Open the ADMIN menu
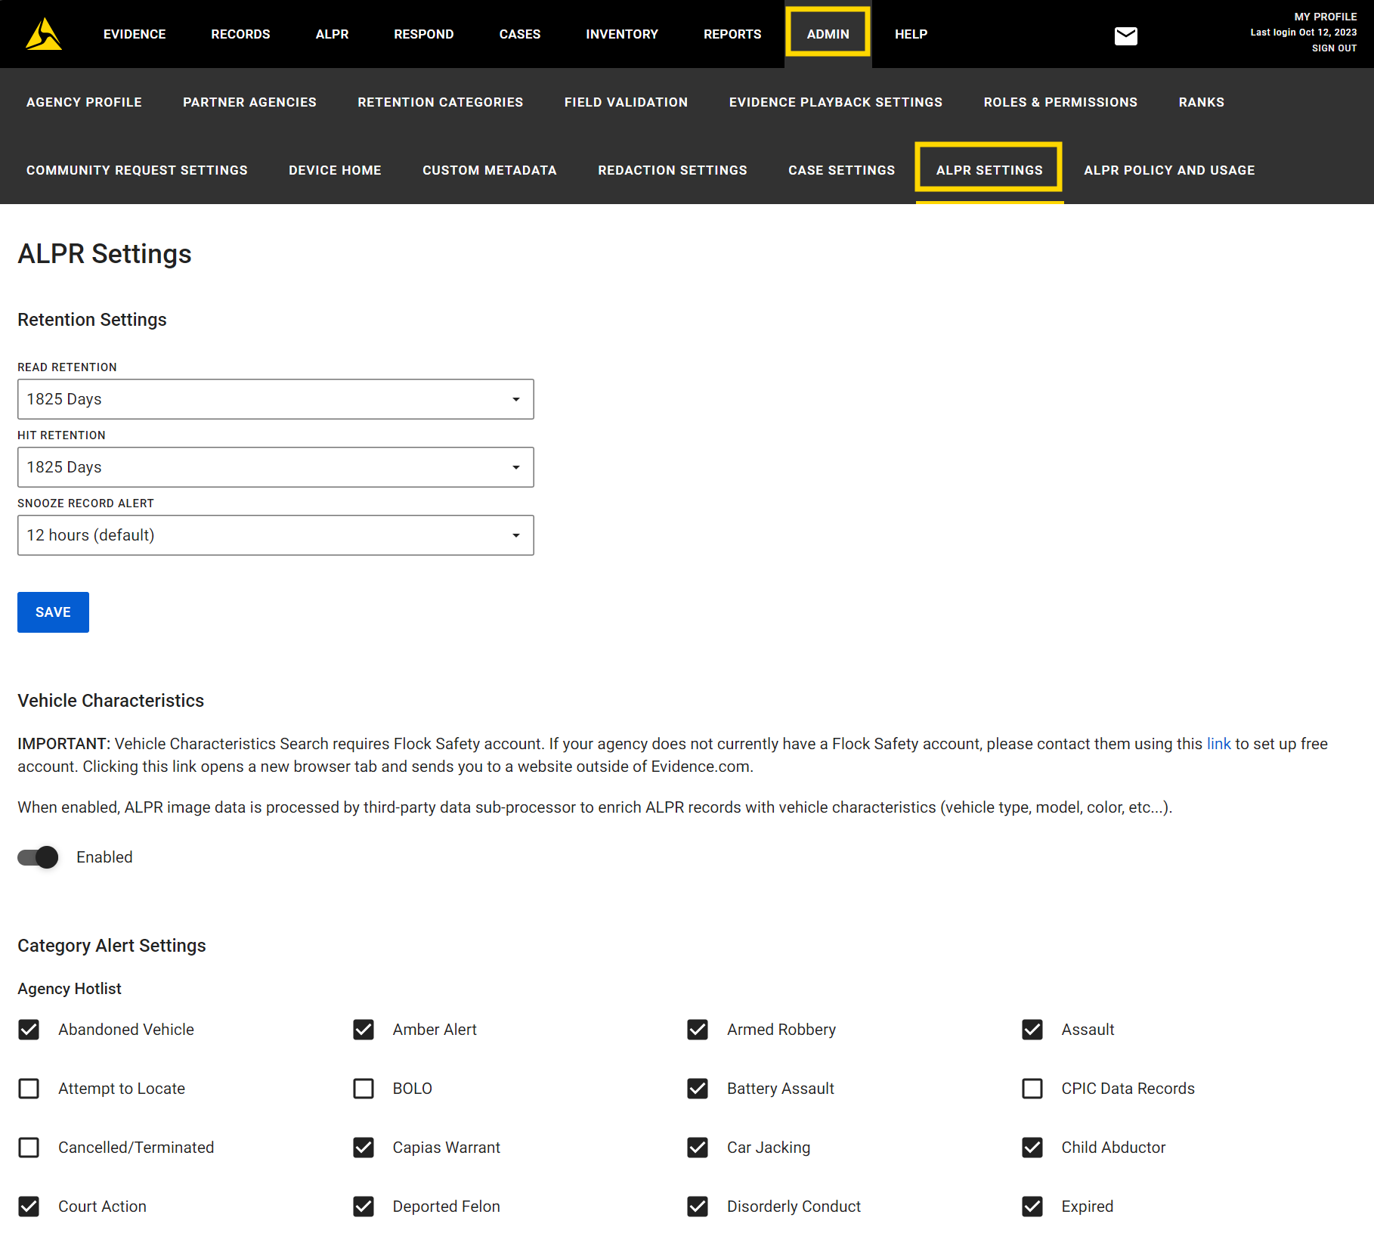1374x1236 pixels. tap(828, 33)
